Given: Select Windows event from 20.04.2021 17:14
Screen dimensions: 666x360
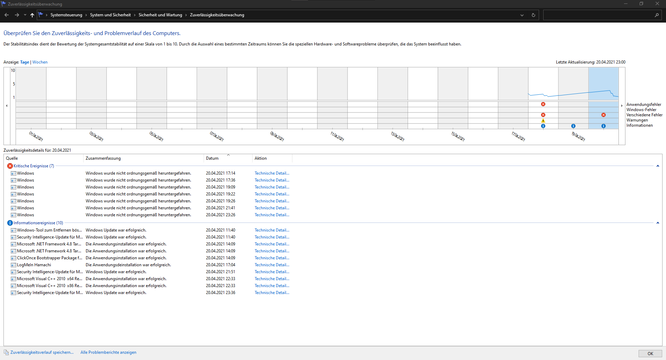Looking at the screenshot, I should coord(25,173).
